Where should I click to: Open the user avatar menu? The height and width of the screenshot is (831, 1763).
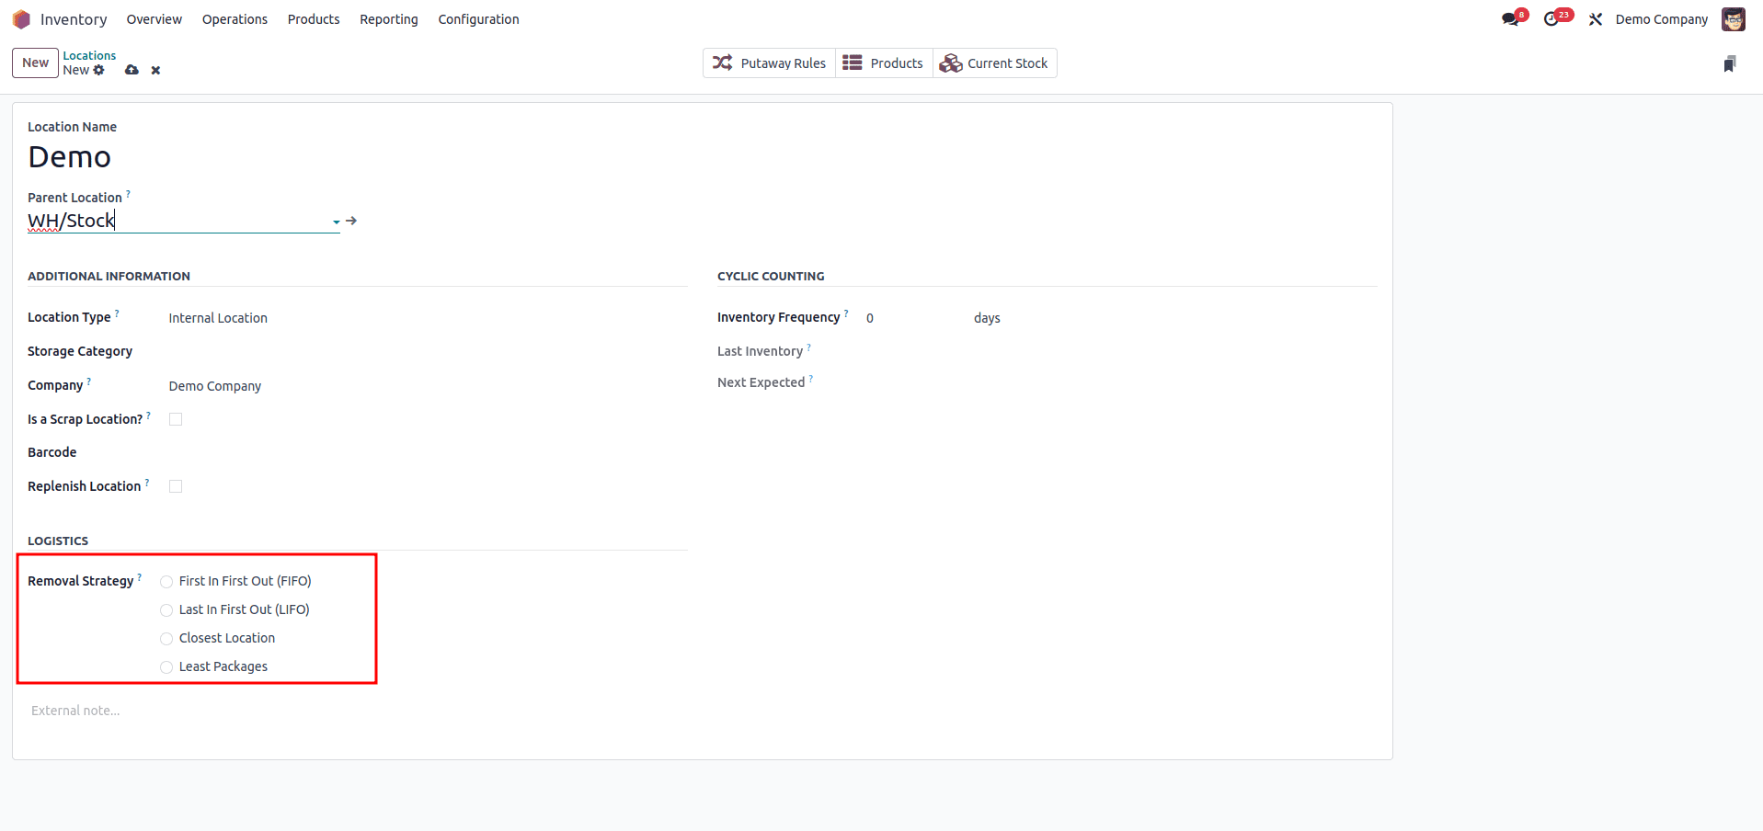[1734, 19]
